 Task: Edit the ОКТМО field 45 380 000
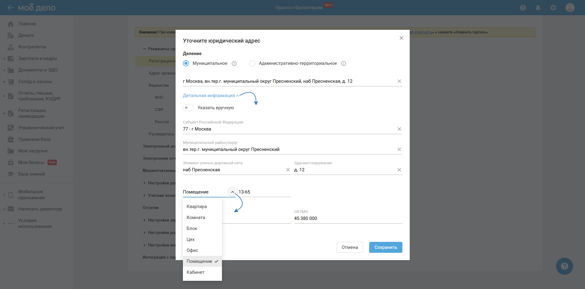coord(348,218)
